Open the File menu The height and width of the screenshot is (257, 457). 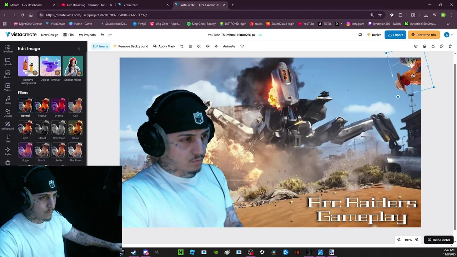coord(69,35)
